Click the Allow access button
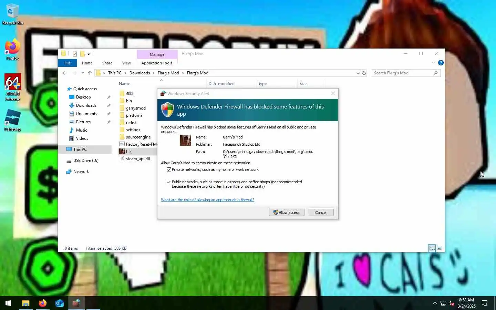 287,213
